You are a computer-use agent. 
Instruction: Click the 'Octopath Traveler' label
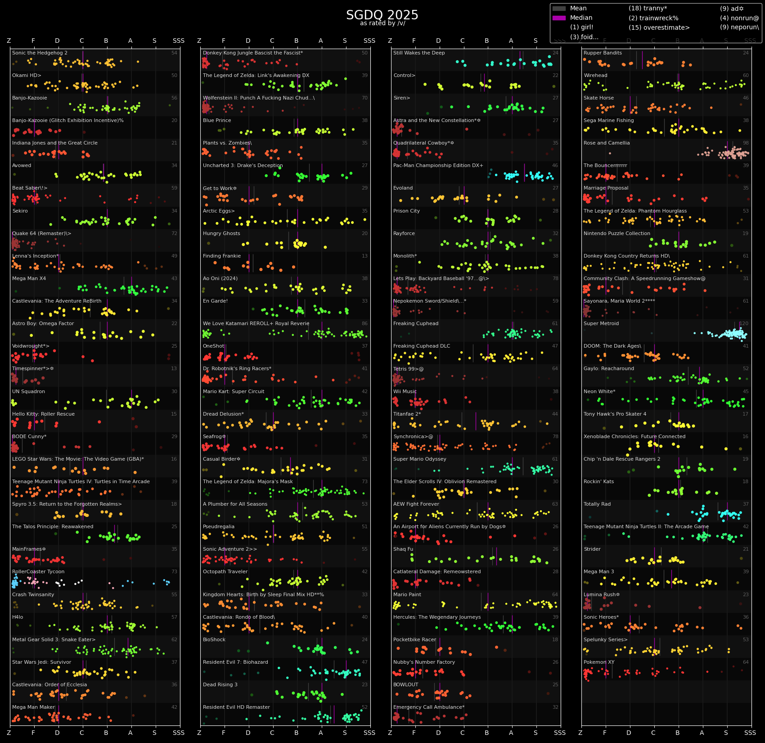pyautogui.click(x=225, y=572)
